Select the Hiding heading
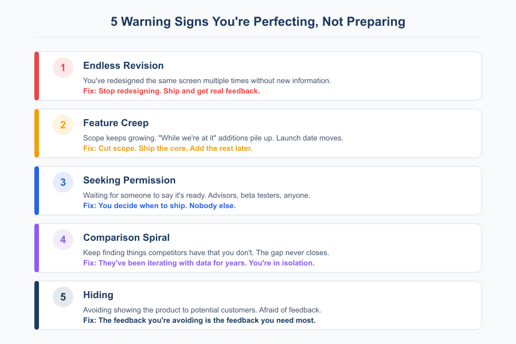 pos(98,295)
